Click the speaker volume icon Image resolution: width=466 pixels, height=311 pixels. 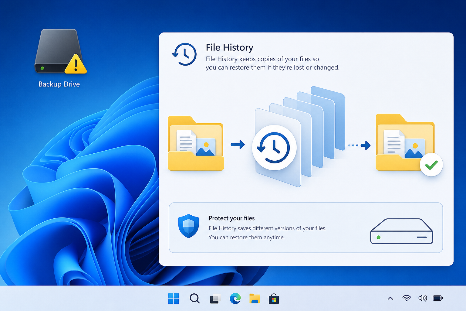pyautogui.click(x=423, y=298)
